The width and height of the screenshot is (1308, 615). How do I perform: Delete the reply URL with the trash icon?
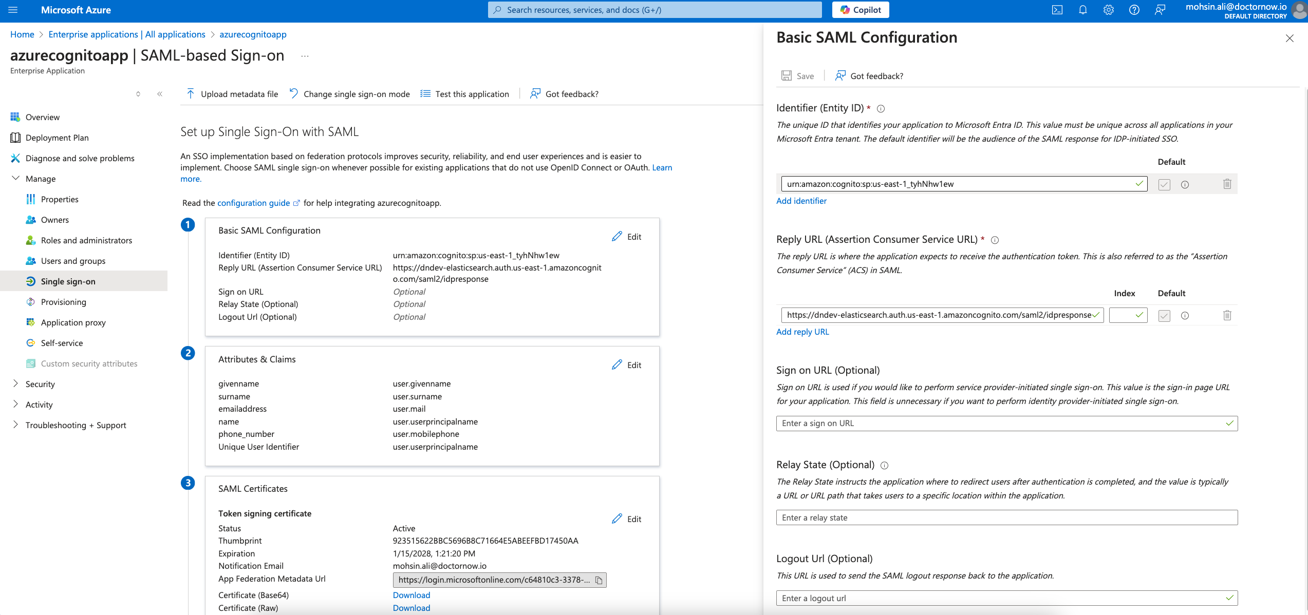1227,315
